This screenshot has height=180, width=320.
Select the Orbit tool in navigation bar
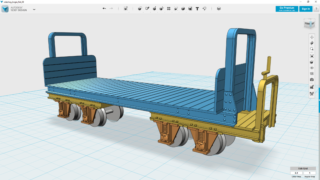(x=312, y=43)
